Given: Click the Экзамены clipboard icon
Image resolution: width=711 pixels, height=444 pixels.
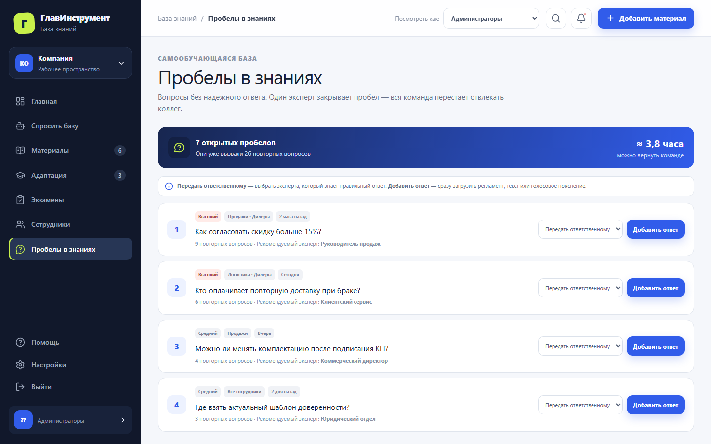Looking at the screenshot, I should tap(20, 200).
